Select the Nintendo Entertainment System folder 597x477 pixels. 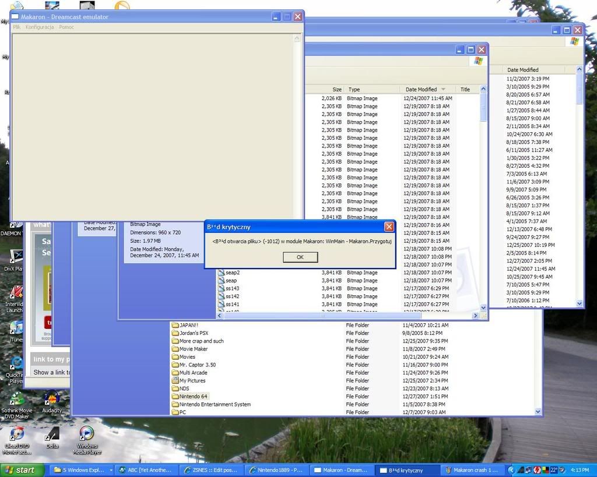point(211,404)
